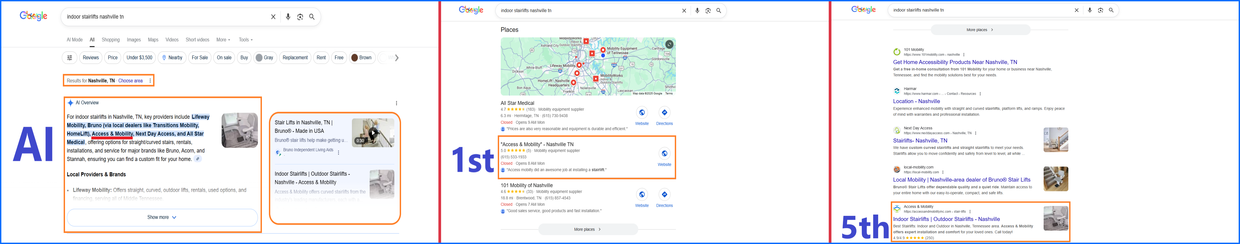Open the Tools dropdown

tap(246, 40)
